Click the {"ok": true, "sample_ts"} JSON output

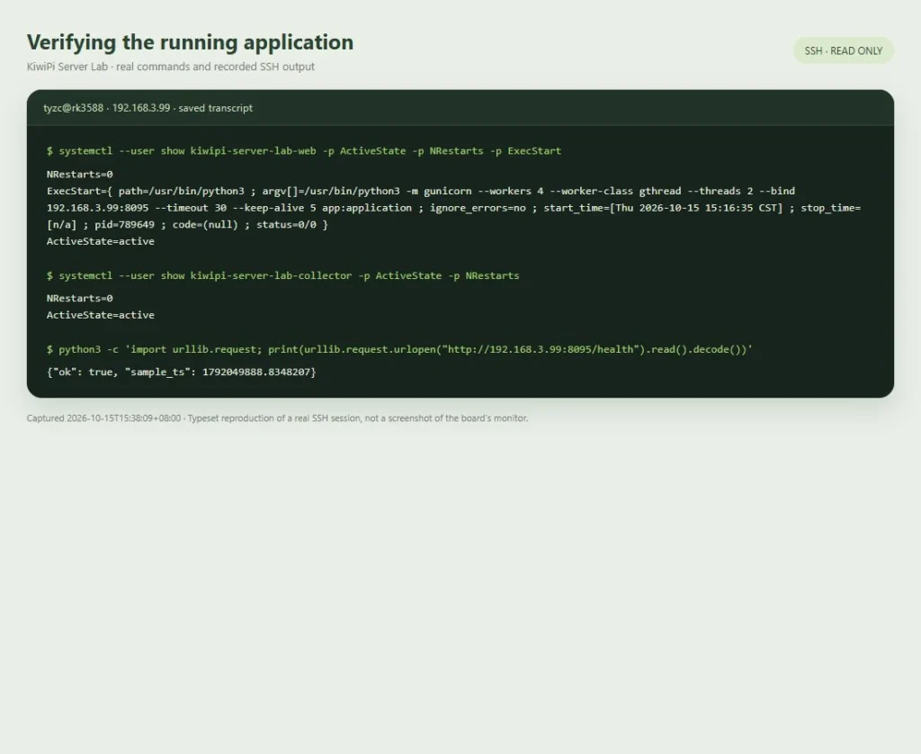coord(182,372)
